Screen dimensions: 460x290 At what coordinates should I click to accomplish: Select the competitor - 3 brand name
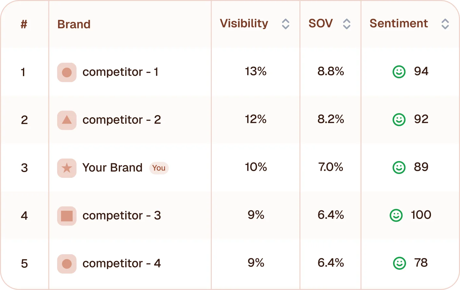pos(122,216)
